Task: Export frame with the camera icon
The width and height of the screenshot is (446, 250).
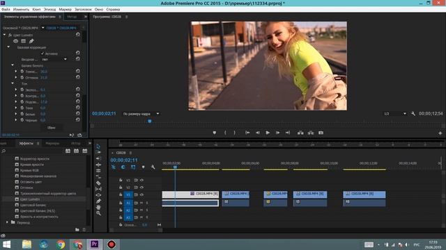Action: click(x=321, y=133)
